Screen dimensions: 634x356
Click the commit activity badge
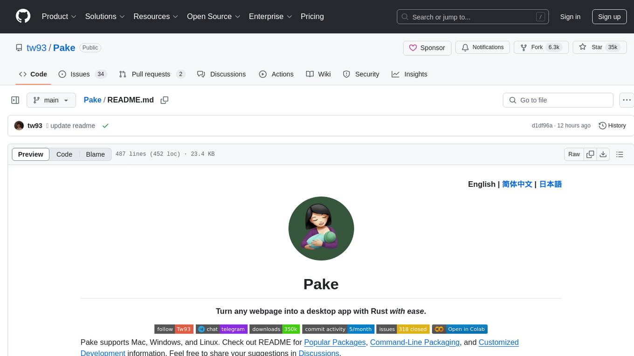(x=338, y=329)
